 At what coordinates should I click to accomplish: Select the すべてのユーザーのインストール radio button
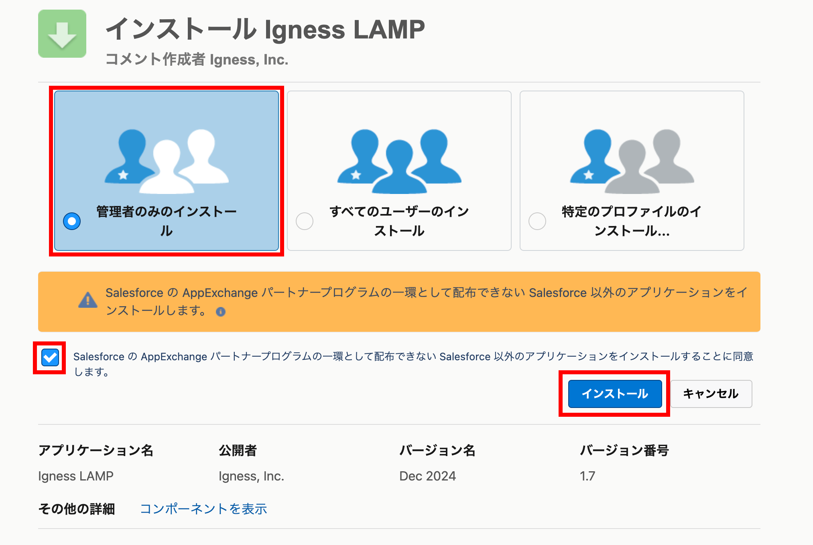click(x=305, y=221)
